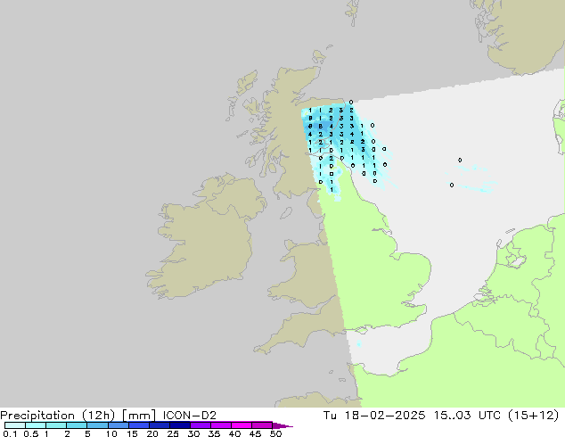Click the legend scale label "25"
Screen dimensions: 565x437
(x=173, y=433)
